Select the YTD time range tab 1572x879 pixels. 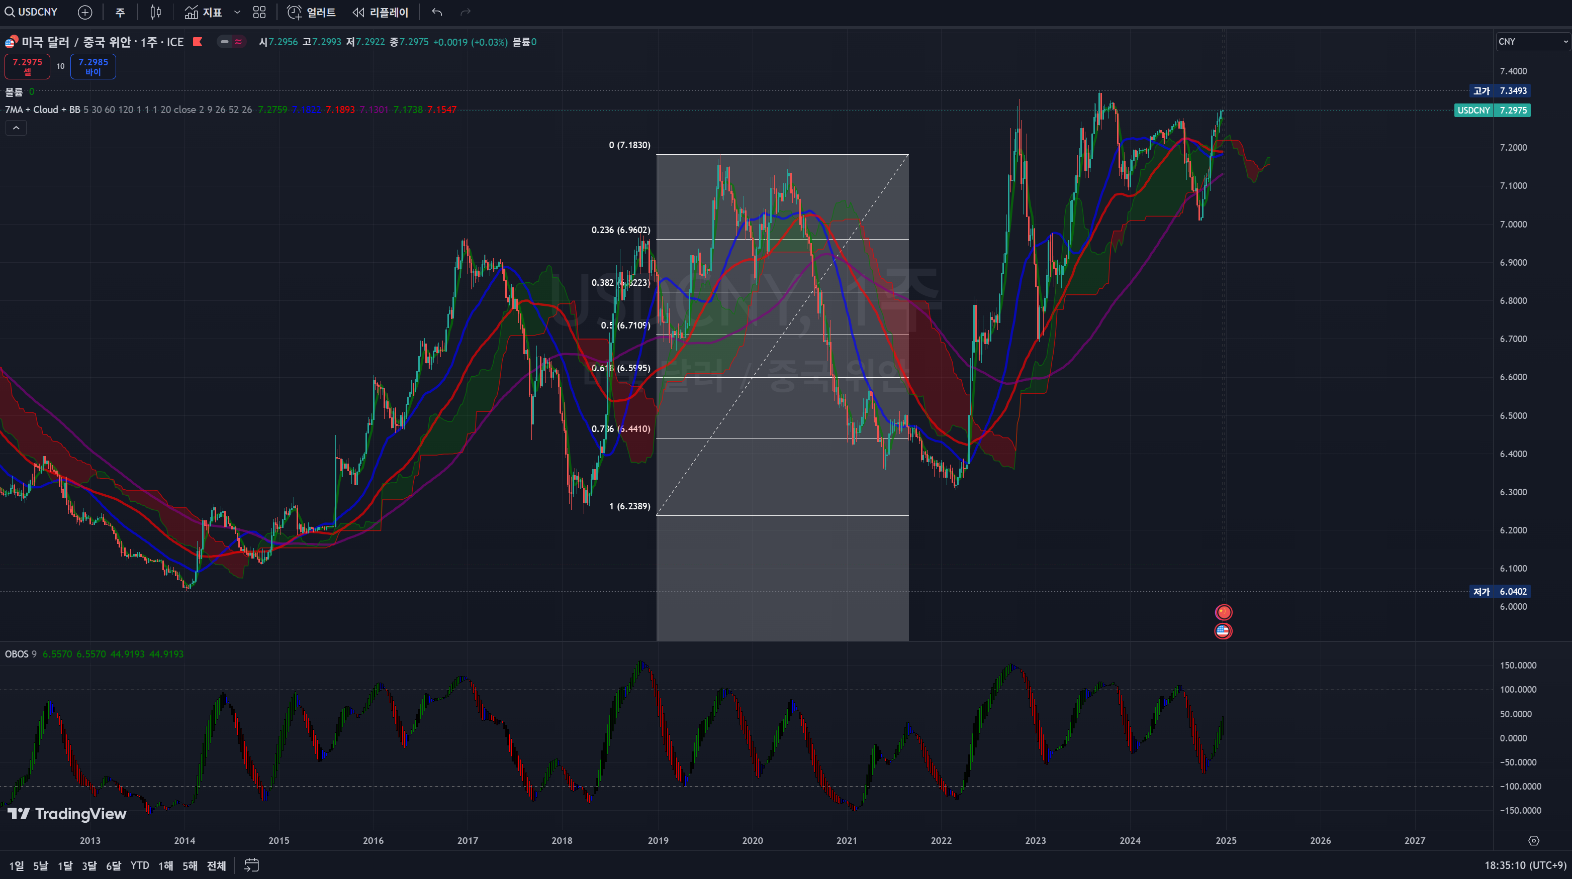[140, 865]
